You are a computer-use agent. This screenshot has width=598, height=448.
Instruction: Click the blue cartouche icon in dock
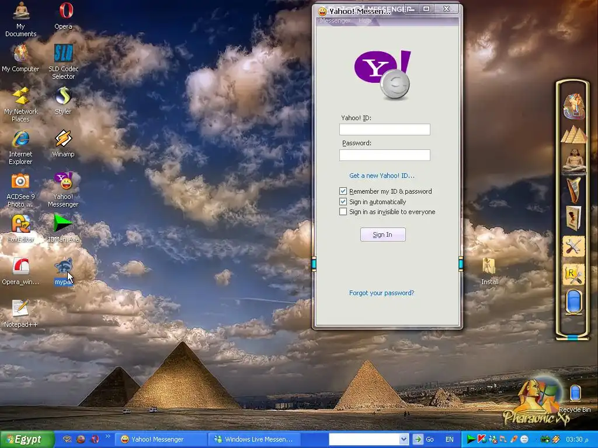pyautogui.click(x=573, y=303)
